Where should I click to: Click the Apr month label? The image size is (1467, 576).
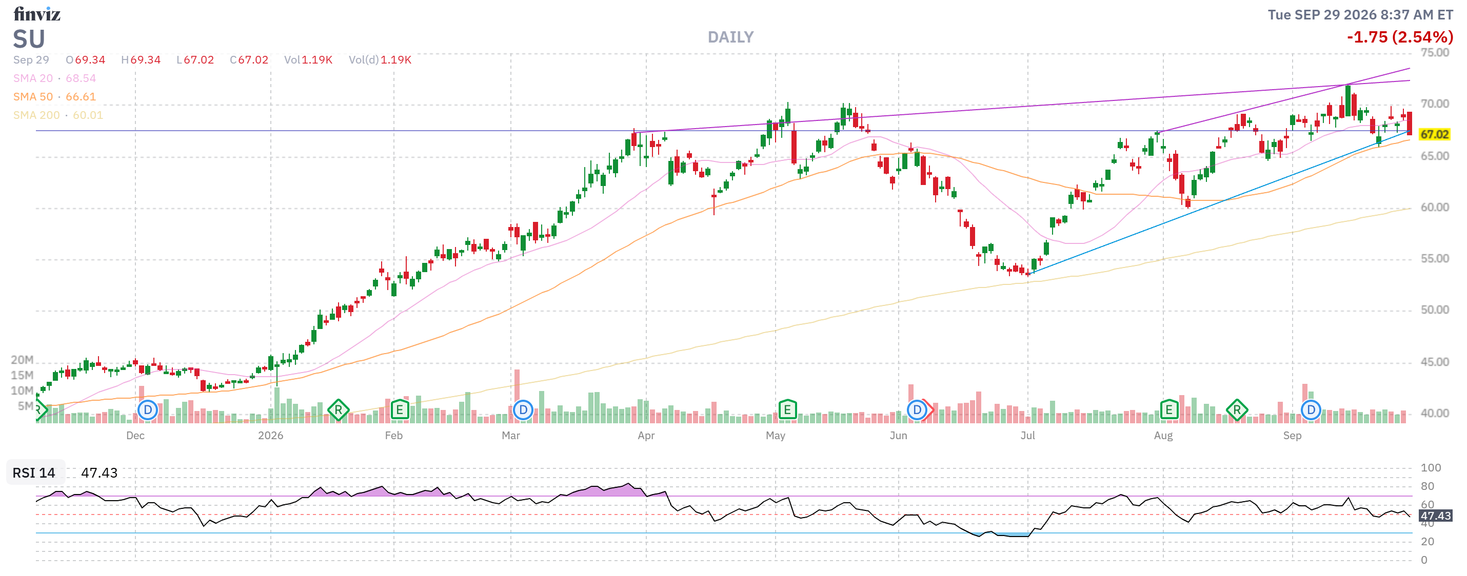pyautogui.click(x=646, y=436)
